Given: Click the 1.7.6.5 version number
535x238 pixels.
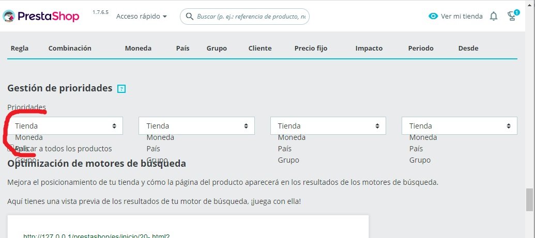Looking at the screenshot, I should tap(100, 12).
